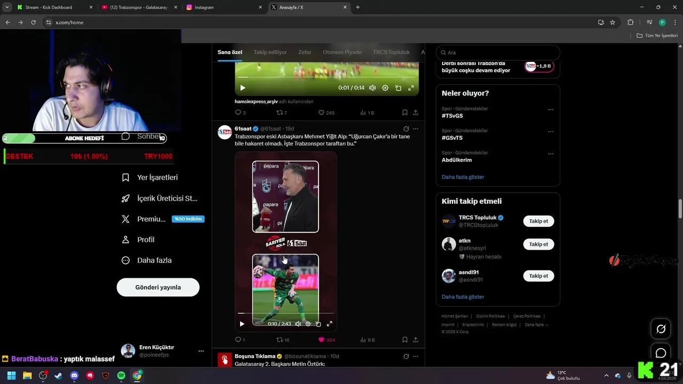Screen dimensions: 683x384
Task: Open Tüm Yer İşaretleri bookmarks folder
Action: (657, 36)
